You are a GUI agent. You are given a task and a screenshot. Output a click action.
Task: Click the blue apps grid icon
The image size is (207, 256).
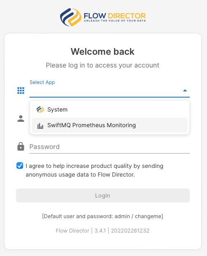pos(21,91)
